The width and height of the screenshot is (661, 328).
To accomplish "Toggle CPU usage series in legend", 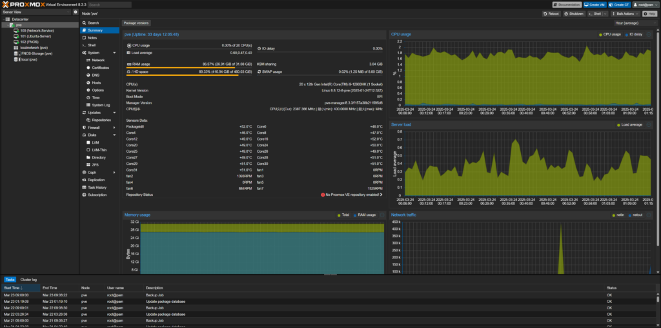I will [610, 35].
